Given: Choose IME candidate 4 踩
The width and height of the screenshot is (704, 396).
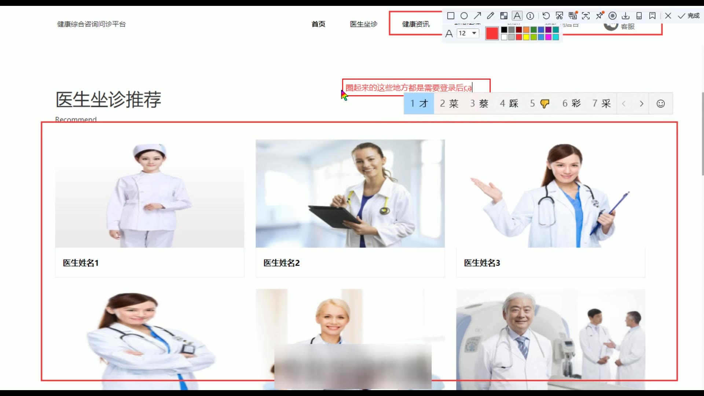Looking at the screenshot, I should (509, 104).
